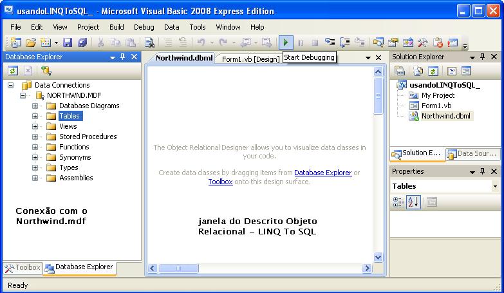The height and width of the screenshot is (293, 504).
Task: Switch to Data Sources tab
Action: pyautogui.click(x=473, y=154)
